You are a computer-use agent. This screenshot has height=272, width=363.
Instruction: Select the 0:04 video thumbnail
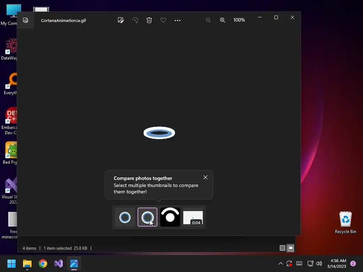click(x=193, y=217)
